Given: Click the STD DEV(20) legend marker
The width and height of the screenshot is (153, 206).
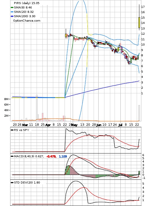Looking at the screenshot, I should [12, 183].
